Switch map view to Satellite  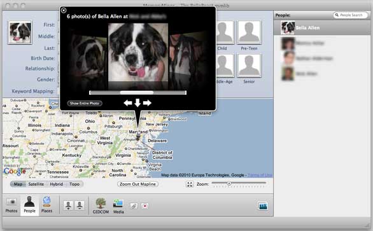(36, 184)
